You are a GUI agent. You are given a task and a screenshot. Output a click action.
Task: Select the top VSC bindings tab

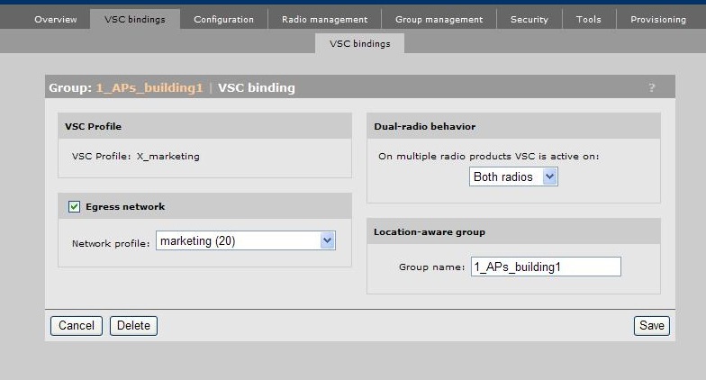(134, 19)
